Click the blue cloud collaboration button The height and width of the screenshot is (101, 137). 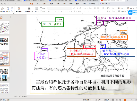point(130,13)
